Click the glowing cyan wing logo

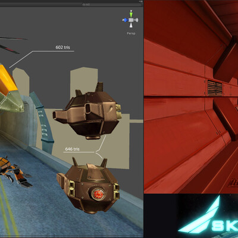coord(201,215)
